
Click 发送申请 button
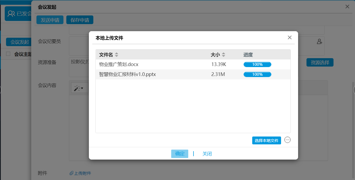pyautogui.click(x=50, y=20)
